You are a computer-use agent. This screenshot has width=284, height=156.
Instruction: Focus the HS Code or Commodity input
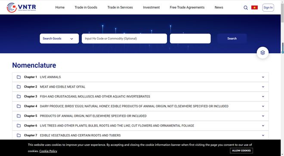click(x=124, y=39)
